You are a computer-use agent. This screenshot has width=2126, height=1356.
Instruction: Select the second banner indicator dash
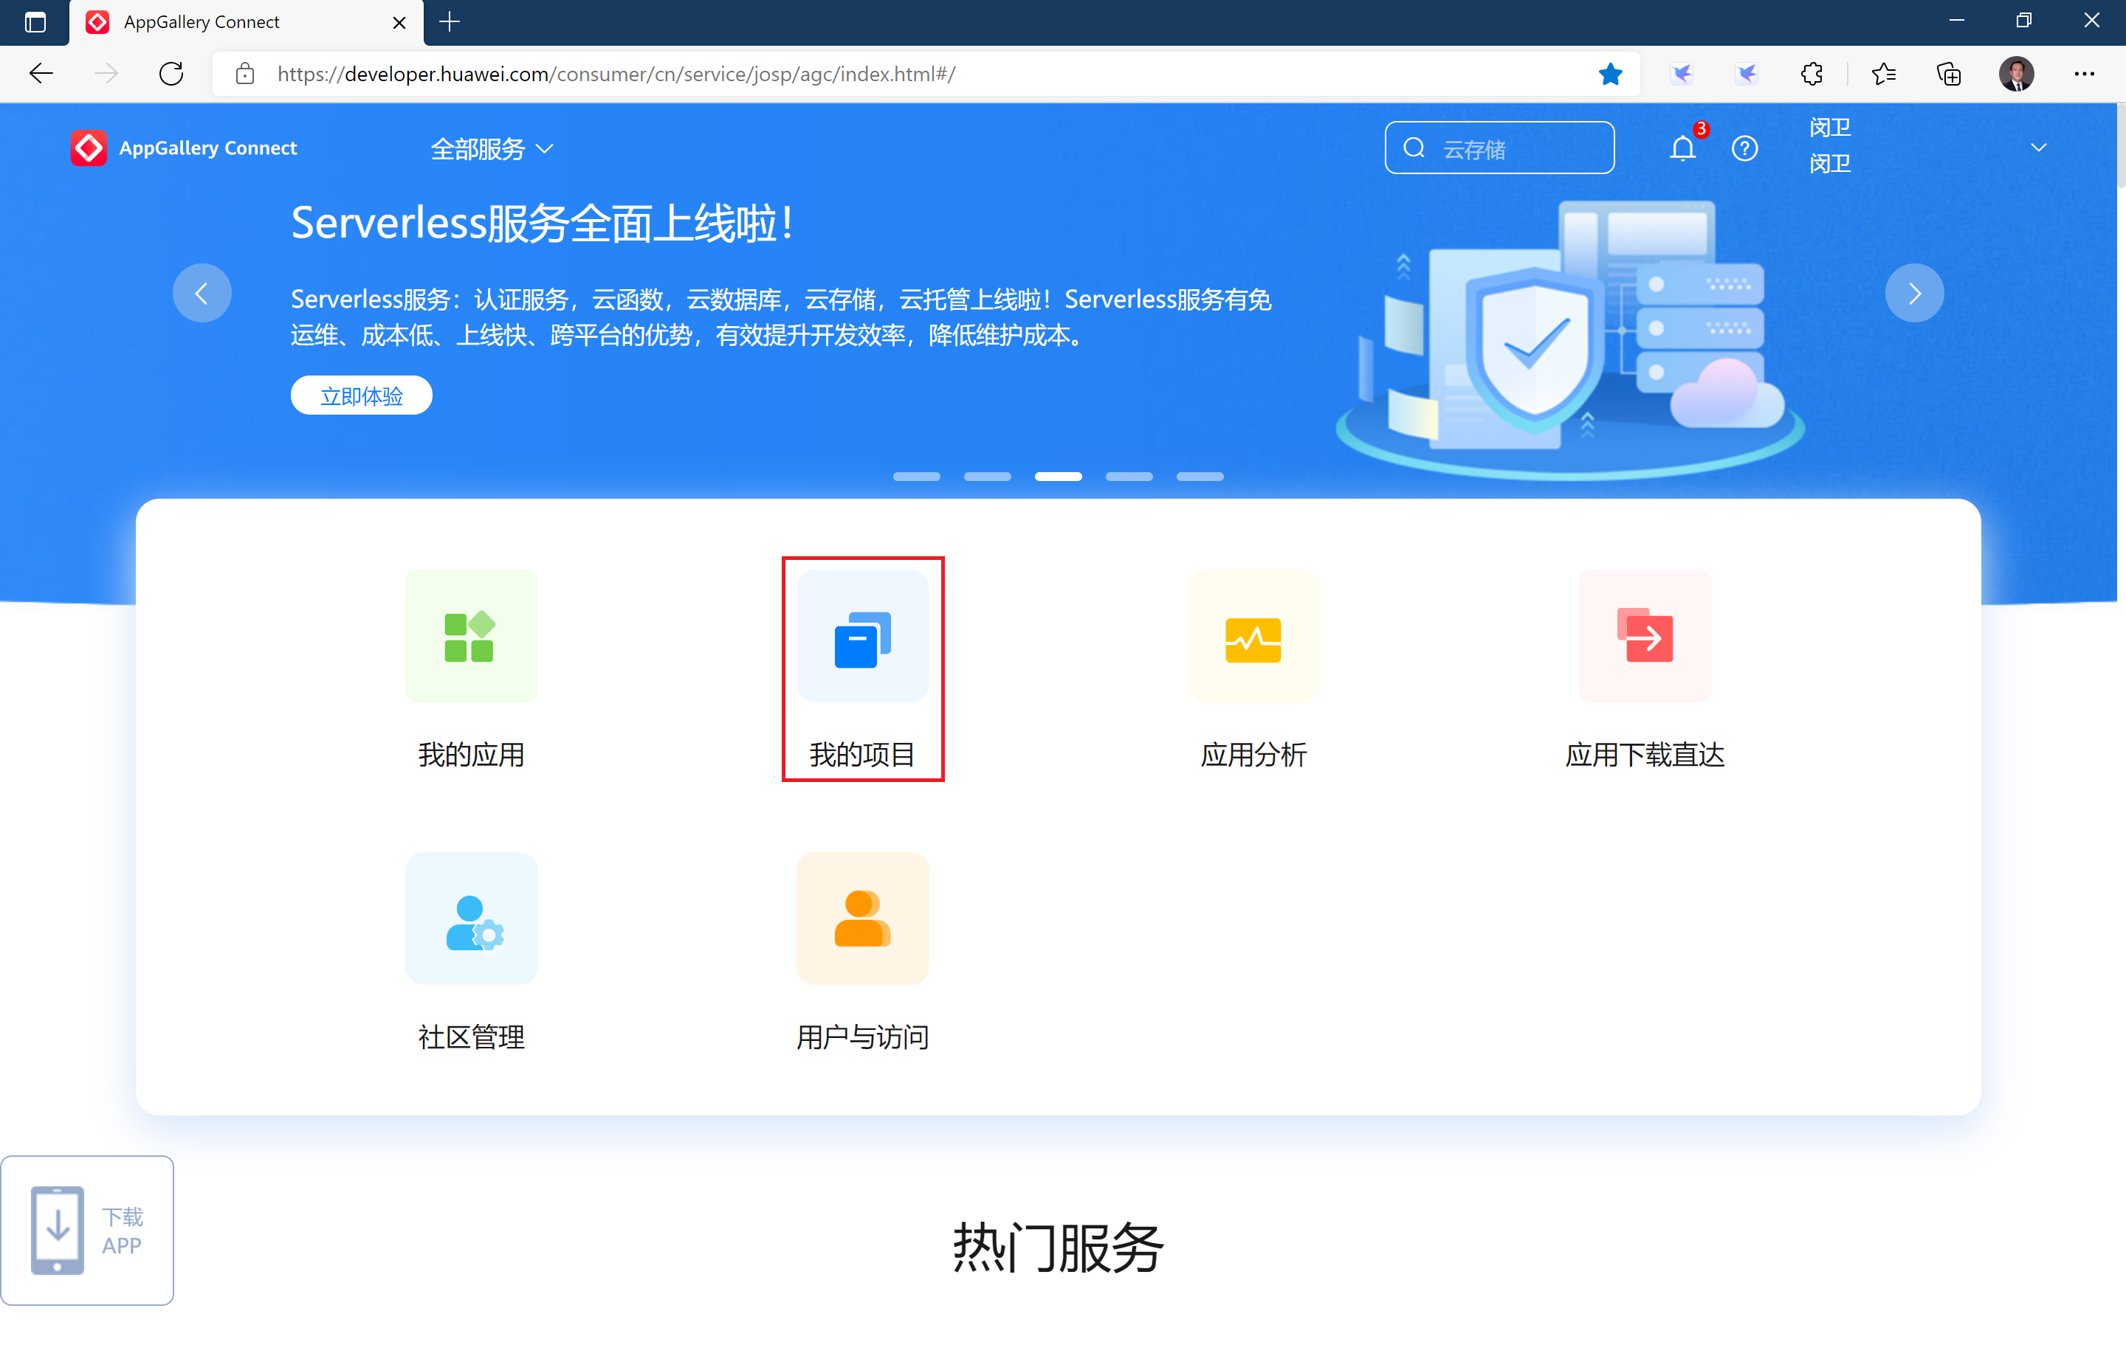tap(987, 477)
